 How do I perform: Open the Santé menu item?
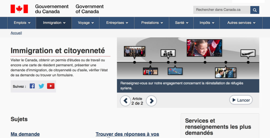point(181,23)
